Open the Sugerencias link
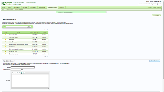The image size is (164, 92). pos(156,2)
